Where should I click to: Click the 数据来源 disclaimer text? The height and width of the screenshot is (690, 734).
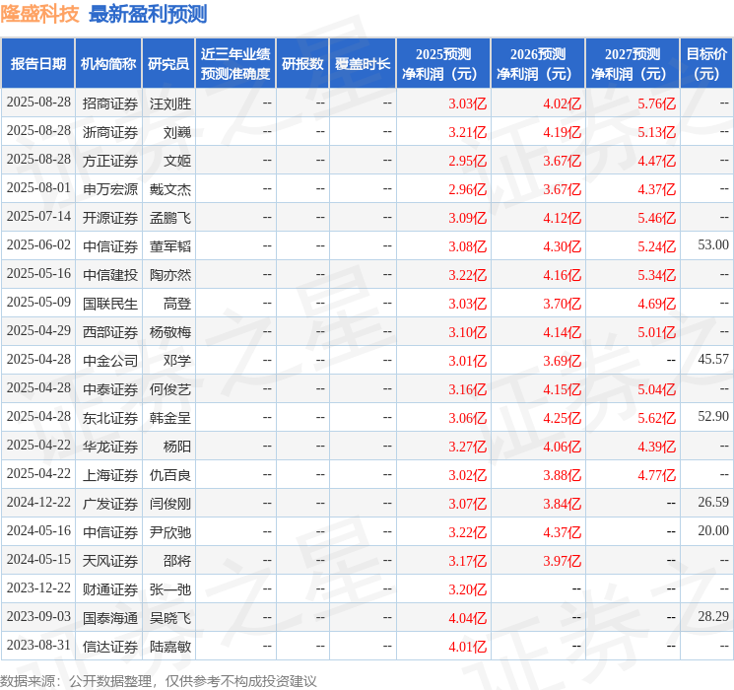pos(159,680)
